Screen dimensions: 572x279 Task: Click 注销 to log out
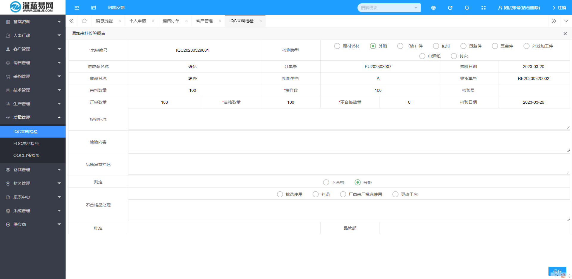559,8
